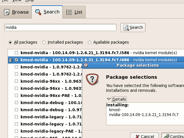This screenshot has height=138, width=184.
Task: Collapse the Details disclosure triangle
Action: click(109, 99)
